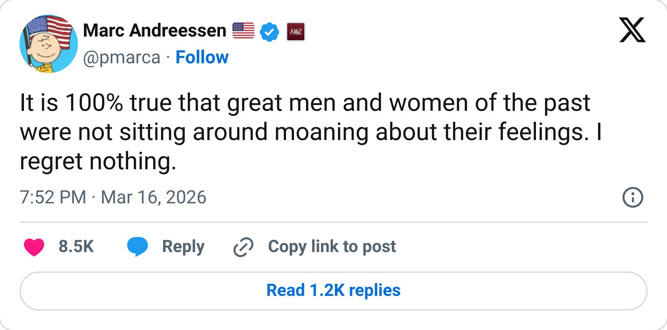Expand the 1.2K replies thread
This screenshot has width=667, height=330.
333,291
